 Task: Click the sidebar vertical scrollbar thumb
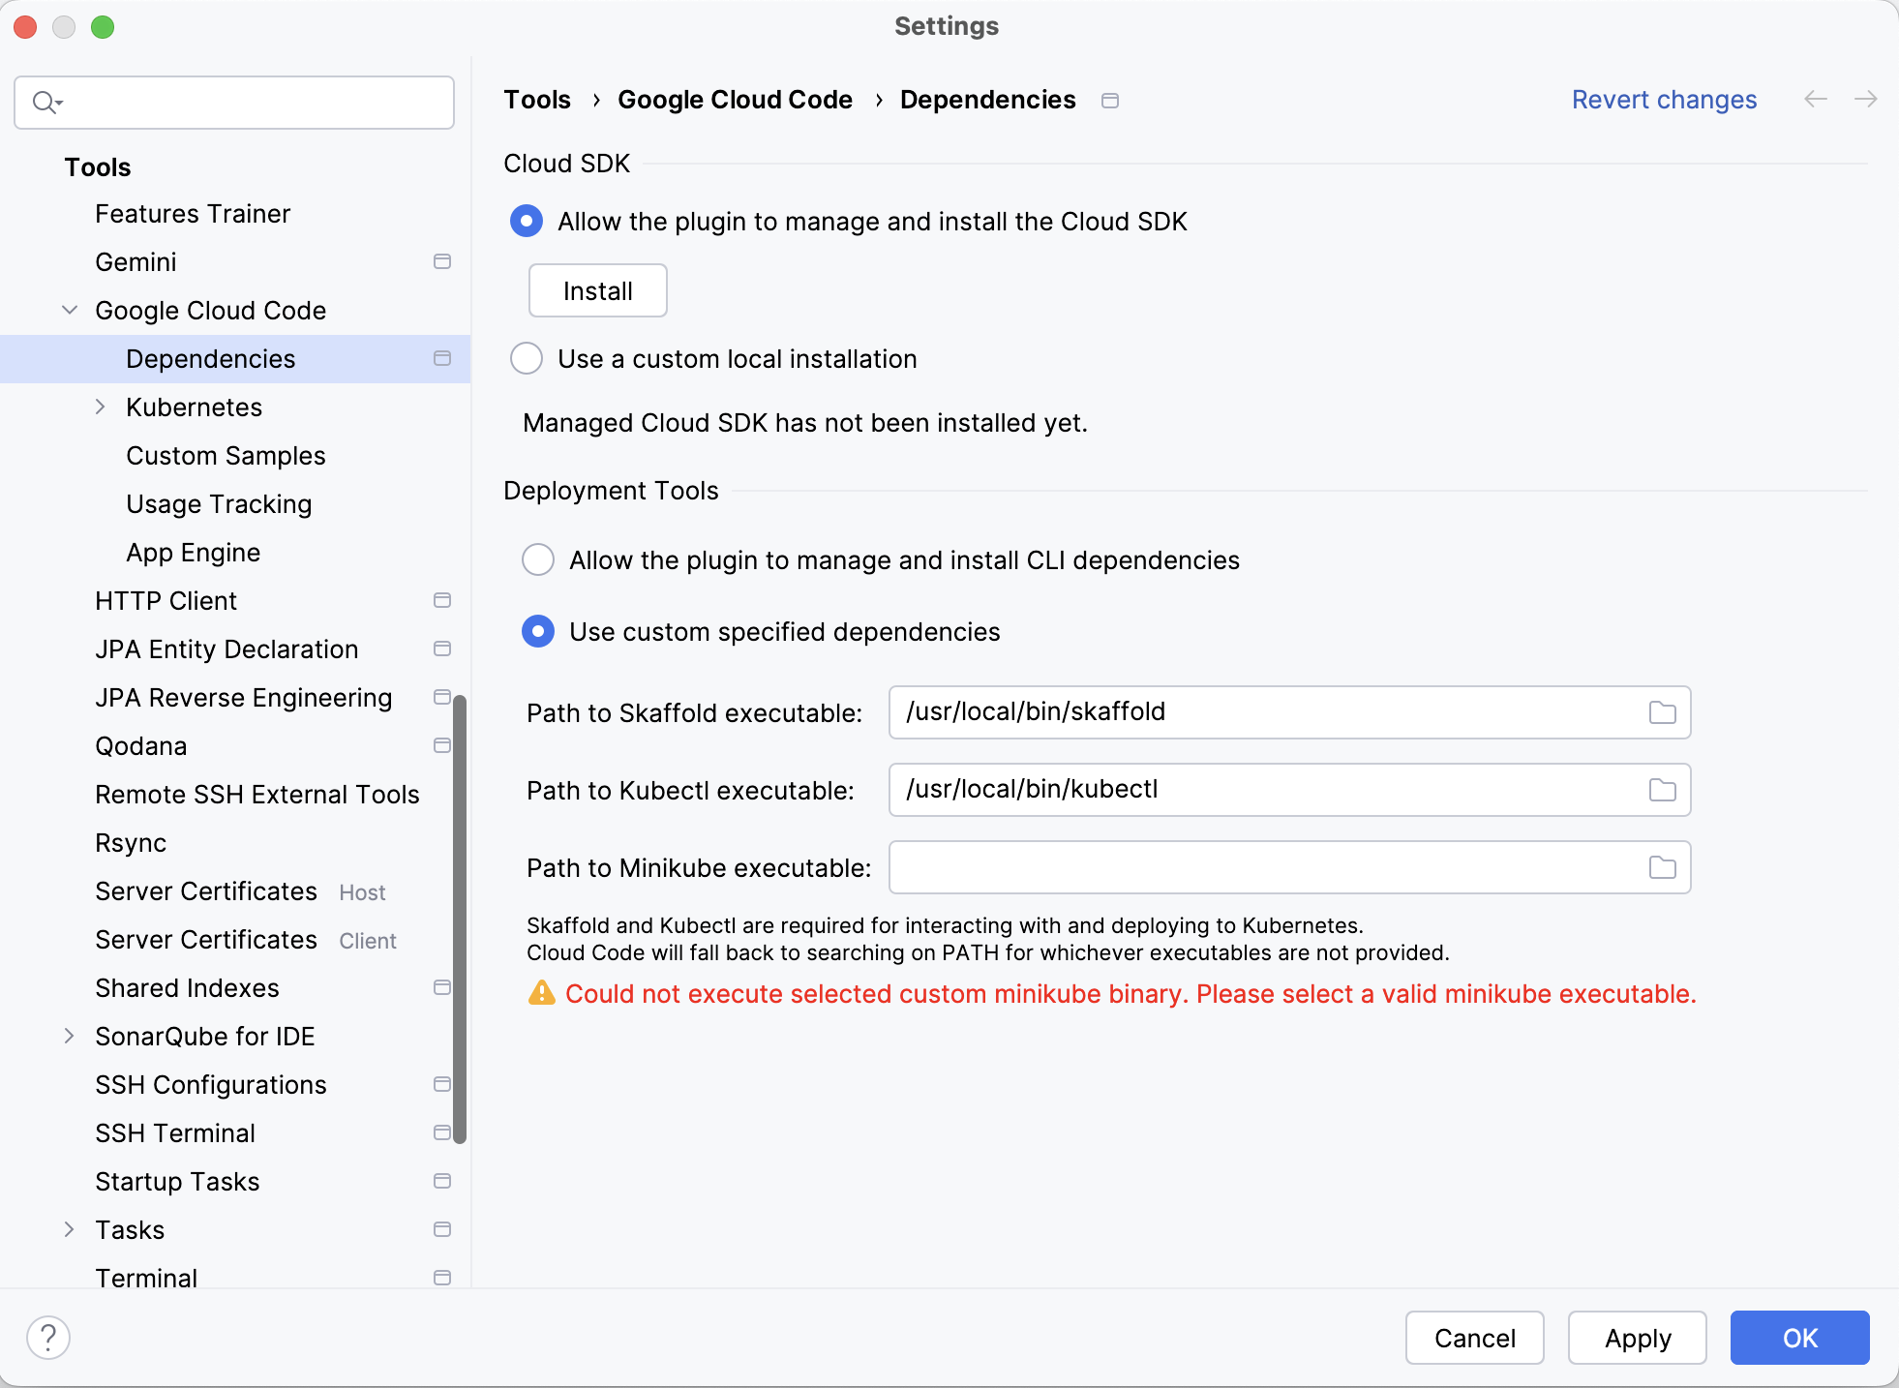pyautogui.click(x=460, y=920)
